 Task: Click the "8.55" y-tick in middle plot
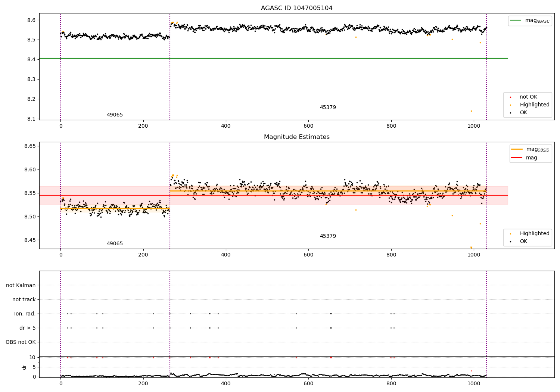click(30, 193)
